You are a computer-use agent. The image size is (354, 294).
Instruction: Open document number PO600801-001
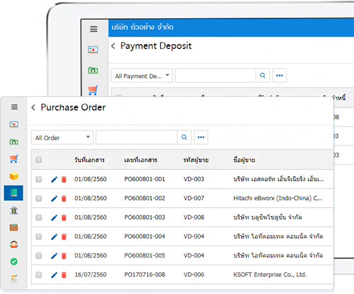coord(145,179)
